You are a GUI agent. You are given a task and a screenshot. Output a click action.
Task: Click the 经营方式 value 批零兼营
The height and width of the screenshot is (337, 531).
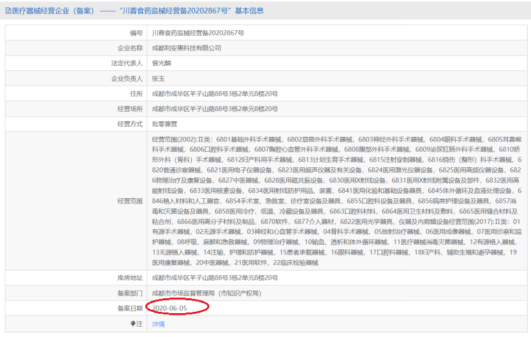pos(165,124)
